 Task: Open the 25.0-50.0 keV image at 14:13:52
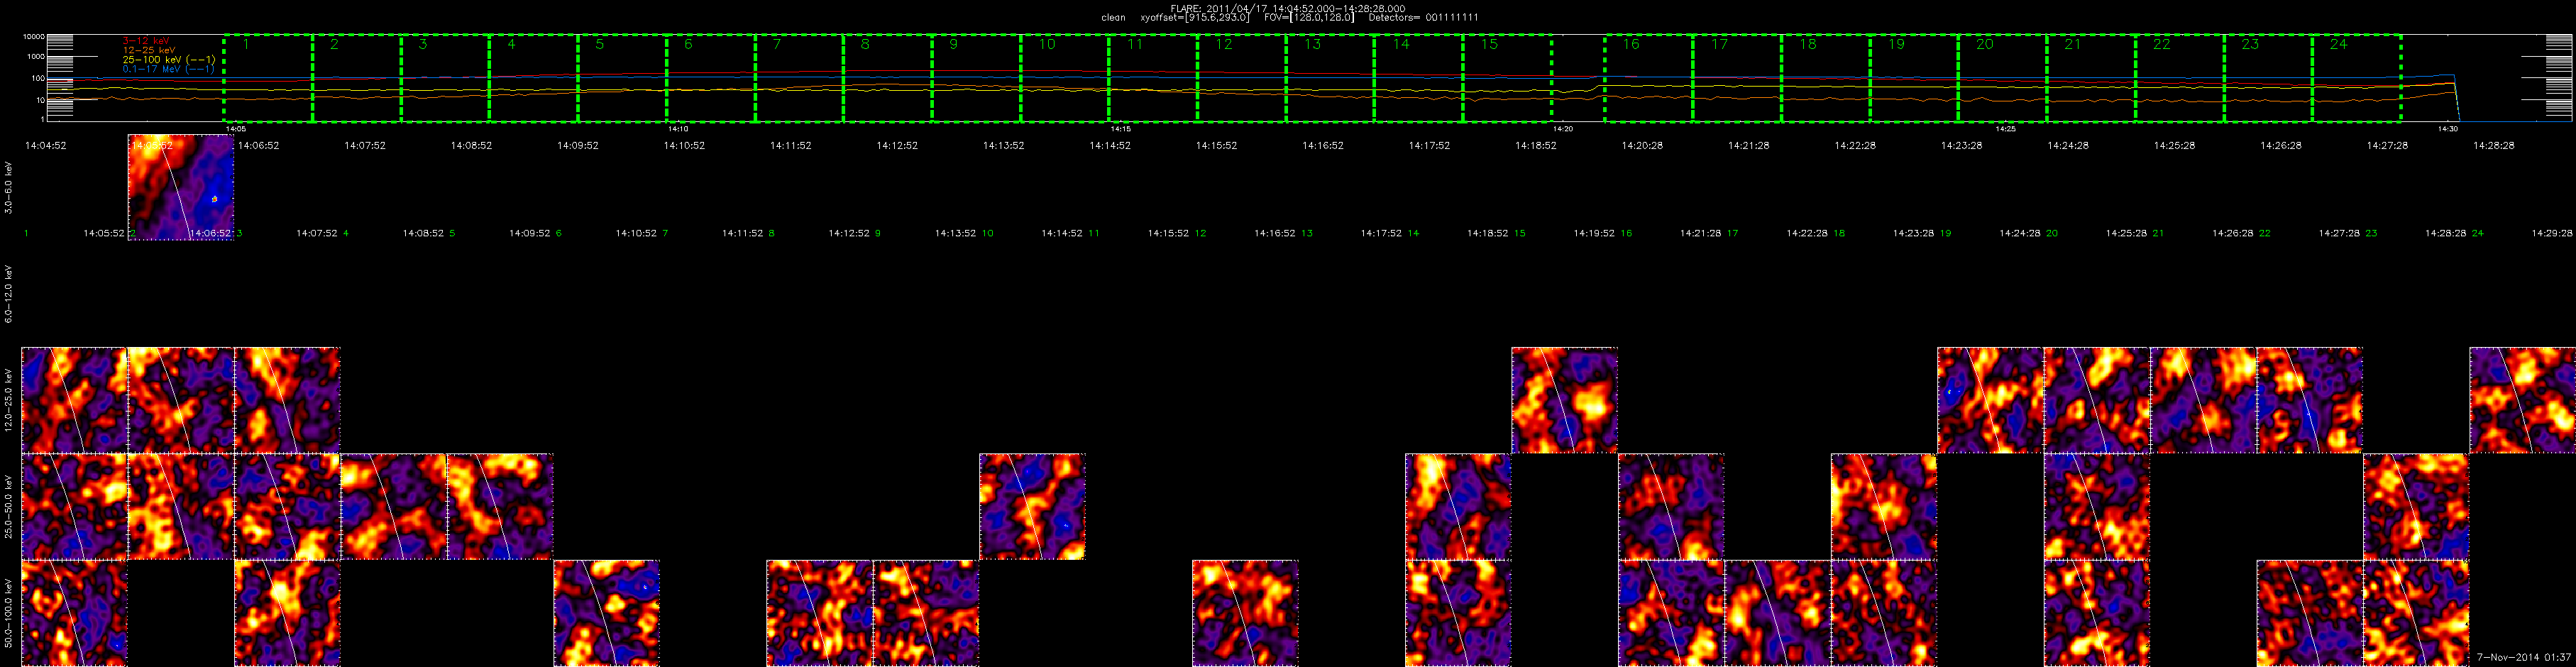click(1032, 507)
